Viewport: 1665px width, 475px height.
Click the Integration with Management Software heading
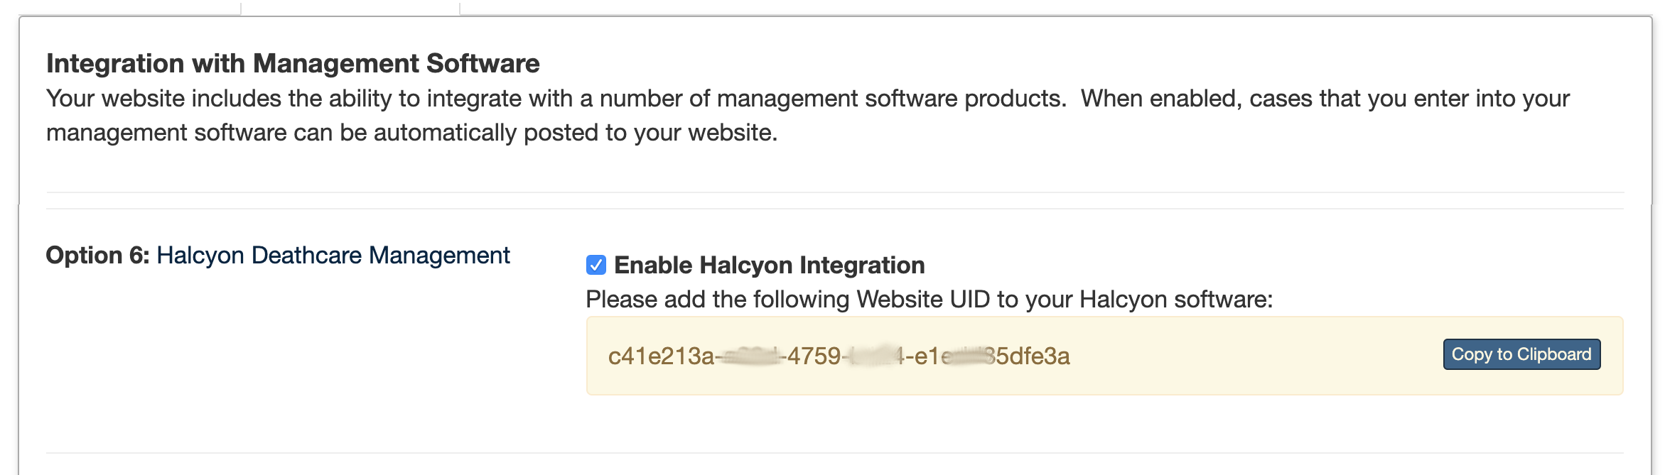tap(292, 63)
